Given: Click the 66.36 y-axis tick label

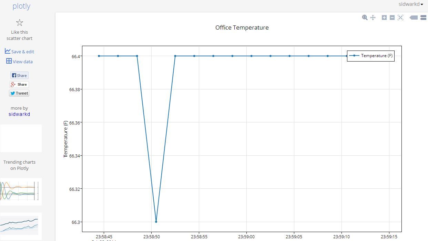Looking at the screenshot, I should pos(75,122).
